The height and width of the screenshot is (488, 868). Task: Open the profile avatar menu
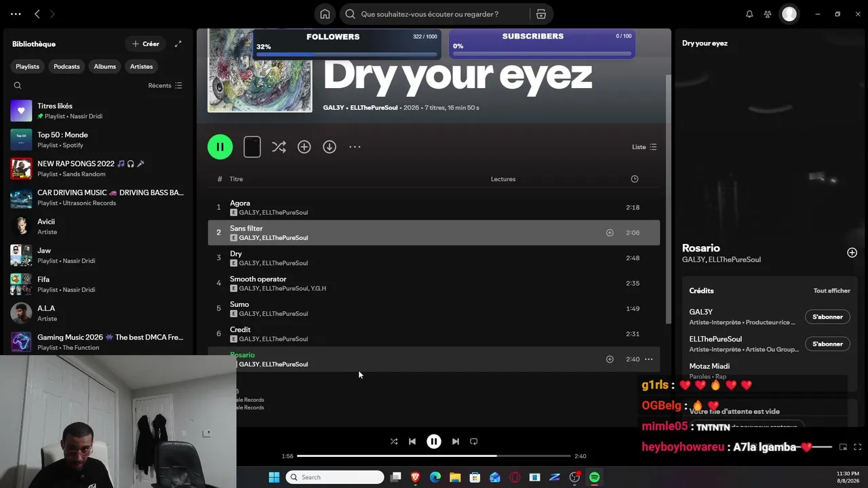point(789,14)
